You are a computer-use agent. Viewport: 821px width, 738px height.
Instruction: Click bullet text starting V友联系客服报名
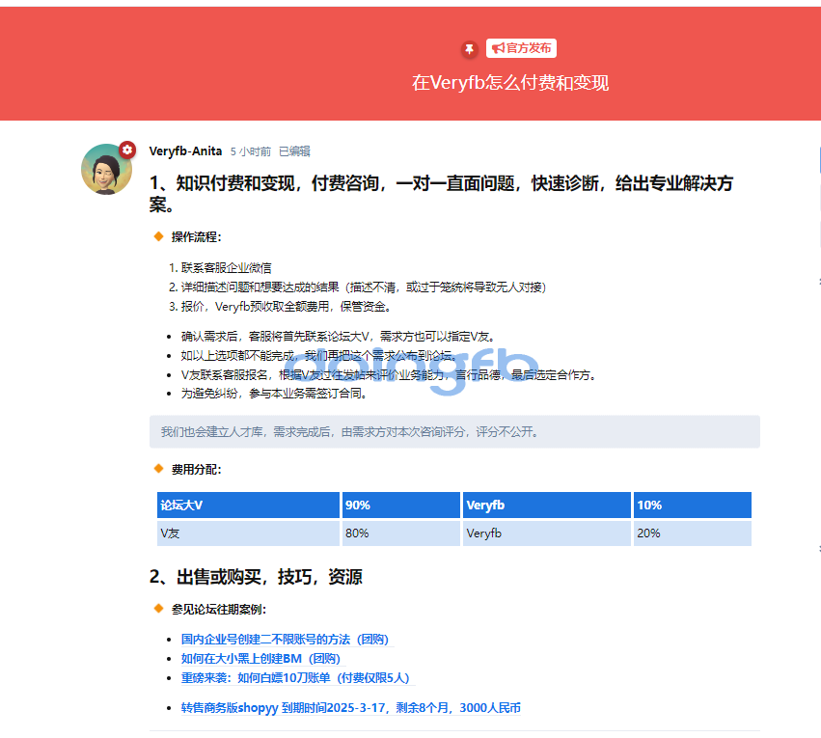pyautogui.click(x=389, y=374)
